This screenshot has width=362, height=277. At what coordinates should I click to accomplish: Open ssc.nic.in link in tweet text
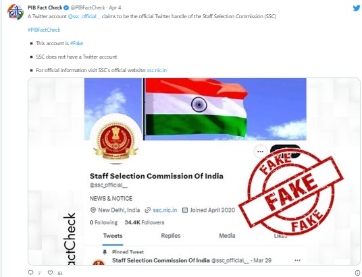click(x=157, y=70)
